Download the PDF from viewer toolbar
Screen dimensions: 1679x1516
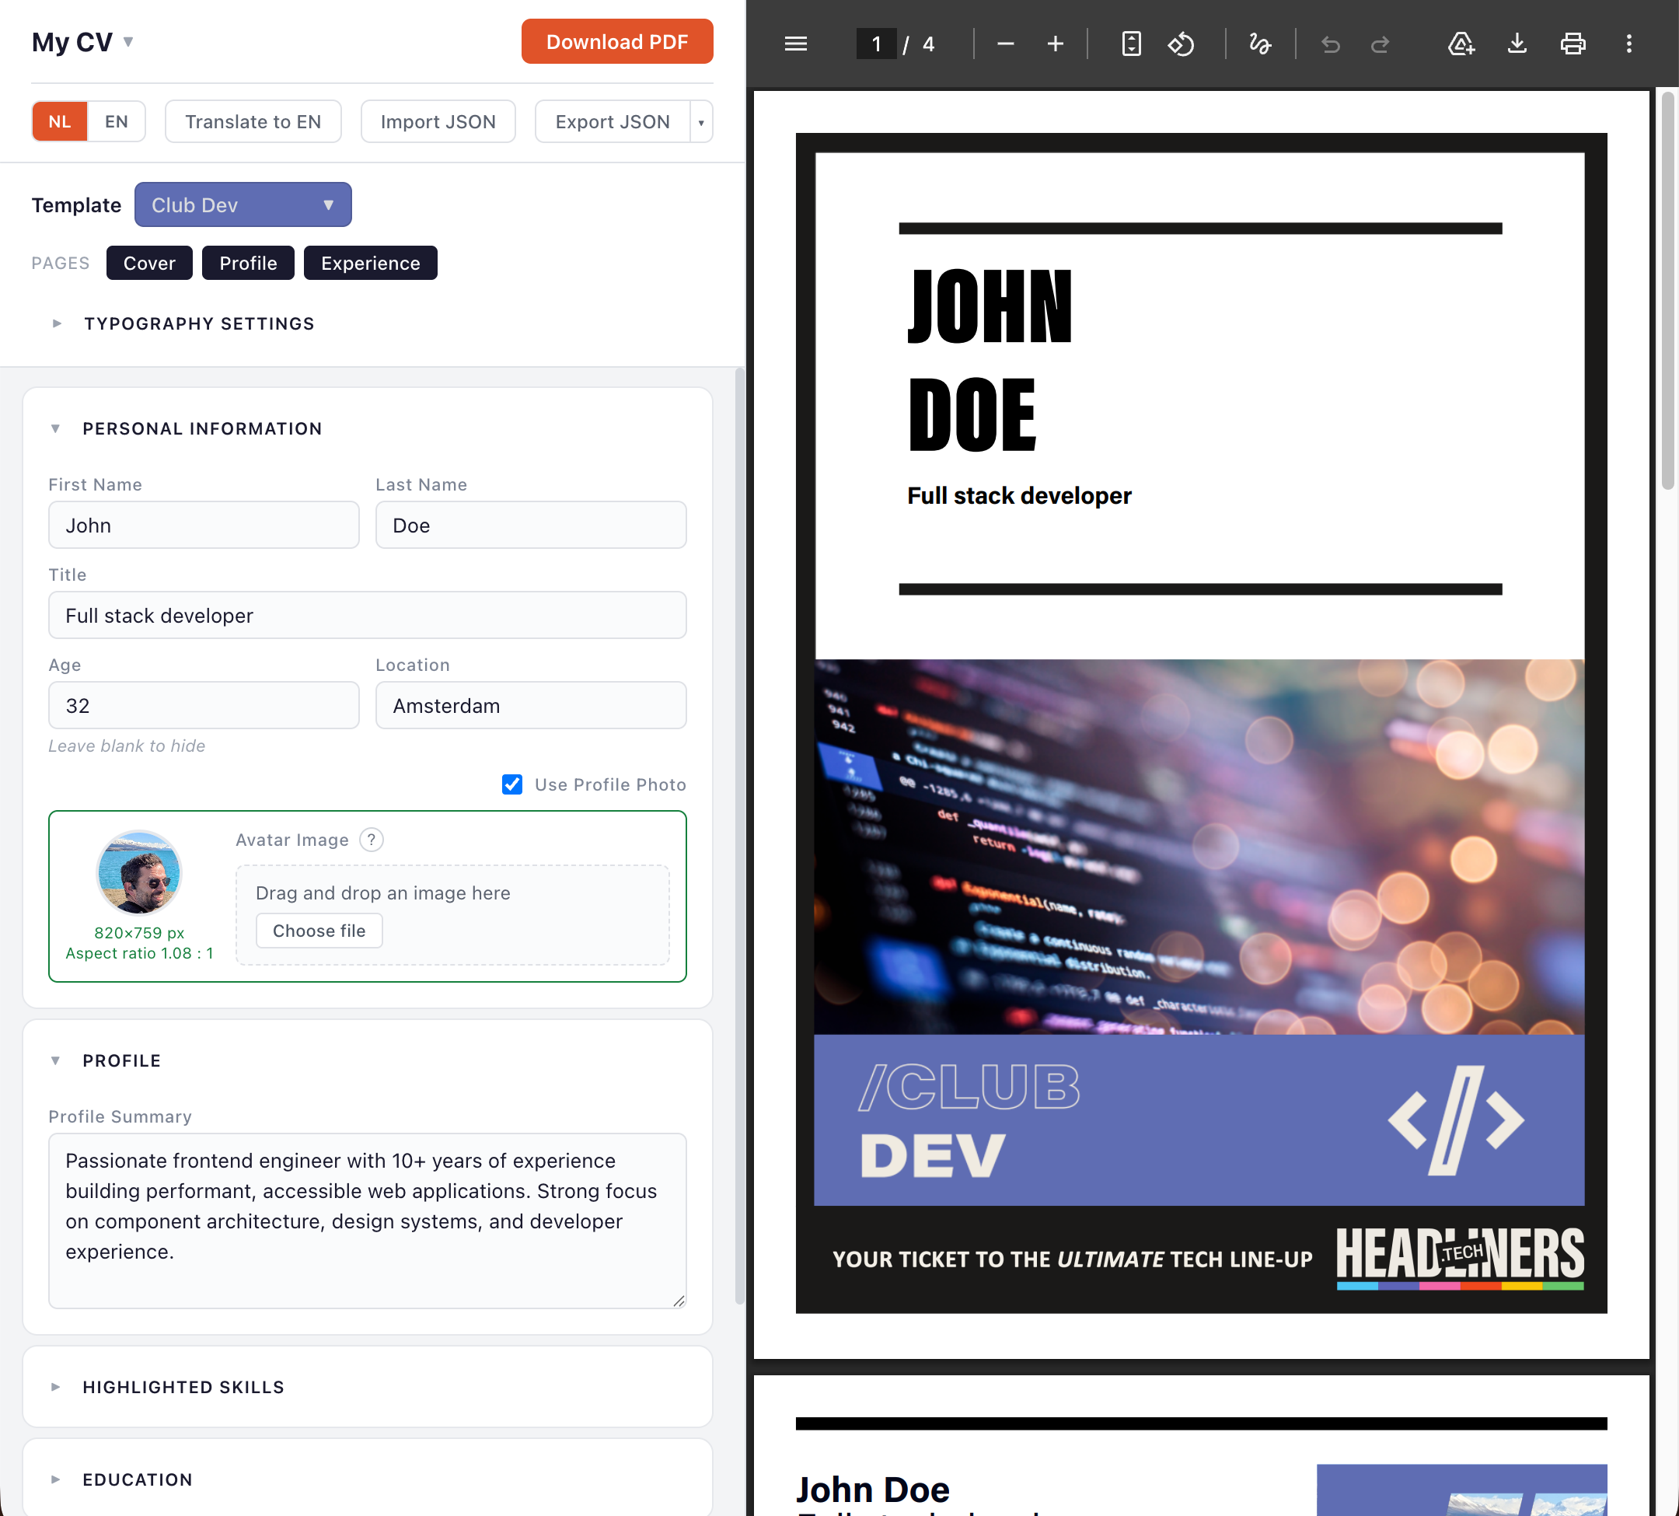(1517, 44)
